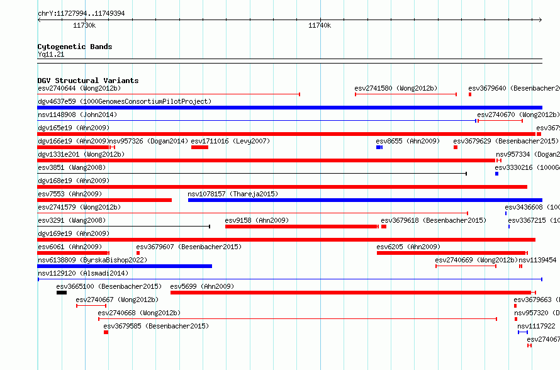Open dgv1331e201 (Wong2012b) variant label
Screen dimensions: 560x370
point(81,154)
